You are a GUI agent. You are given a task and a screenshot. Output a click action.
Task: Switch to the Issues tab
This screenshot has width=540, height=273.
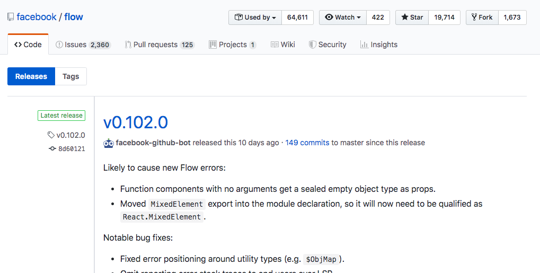click(83, 45)
